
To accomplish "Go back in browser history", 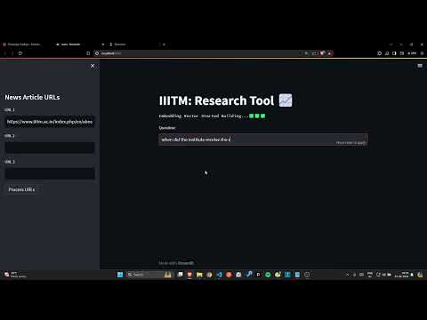I will click(5, 53).
